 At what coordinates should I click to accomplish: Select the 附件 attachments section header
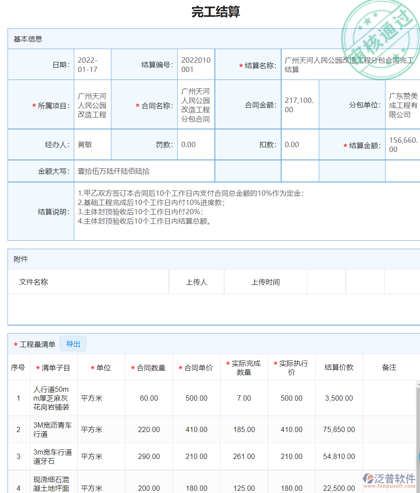[19, 258]
